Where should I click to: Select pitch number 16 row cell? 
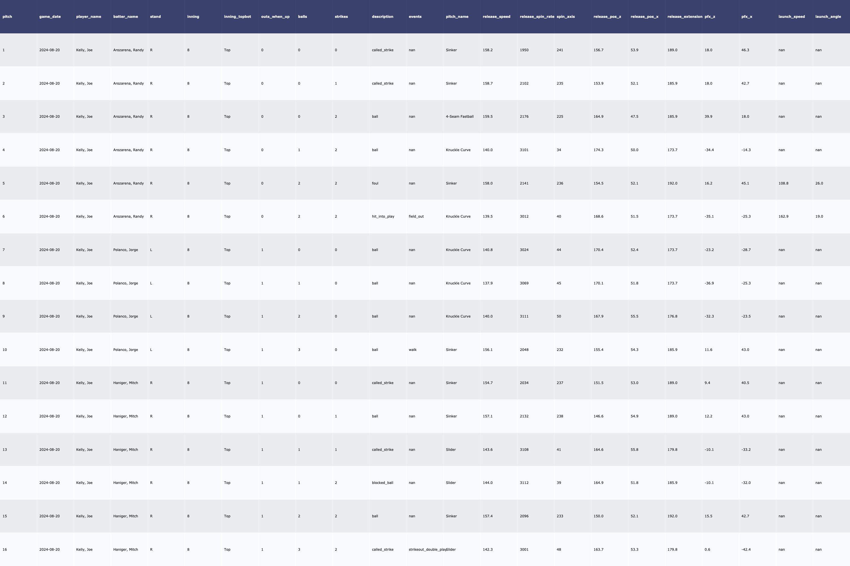[x=5, y=549]
